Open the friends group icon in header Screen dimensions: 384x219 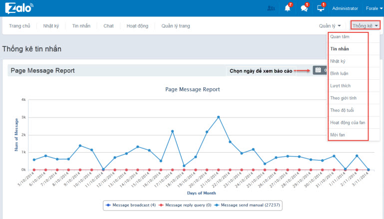(x=271, y=8)
